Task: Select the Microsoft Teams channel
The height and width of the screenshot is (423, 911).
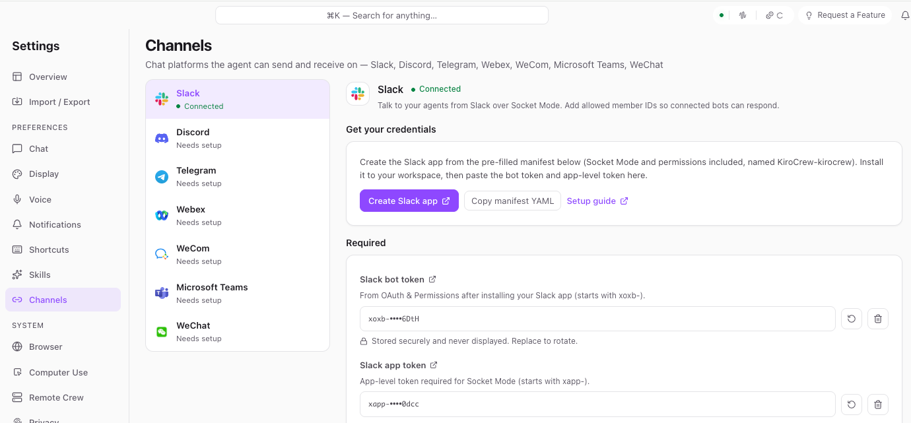Action: click(x=238, y=293)
